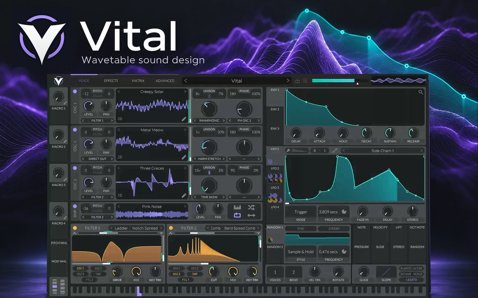Edit the Three Graces wavetable with the pencil icon
The width and height of the screenshot is (478, 298).
point(184,195)
